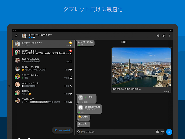Open the ピーター シュライナー conversation row
Screen dimensions: 185x139
(x=43, y=44)
